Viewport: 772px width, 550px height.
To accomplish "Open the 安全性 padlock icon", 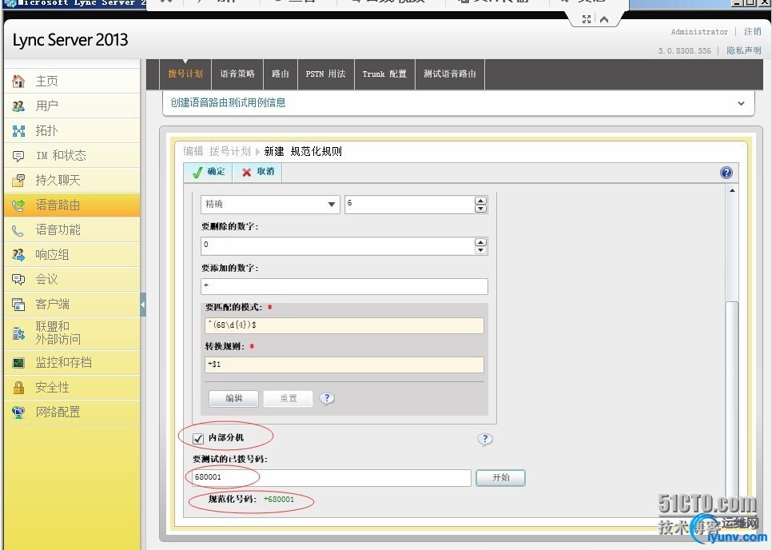I will pos(18,388).
